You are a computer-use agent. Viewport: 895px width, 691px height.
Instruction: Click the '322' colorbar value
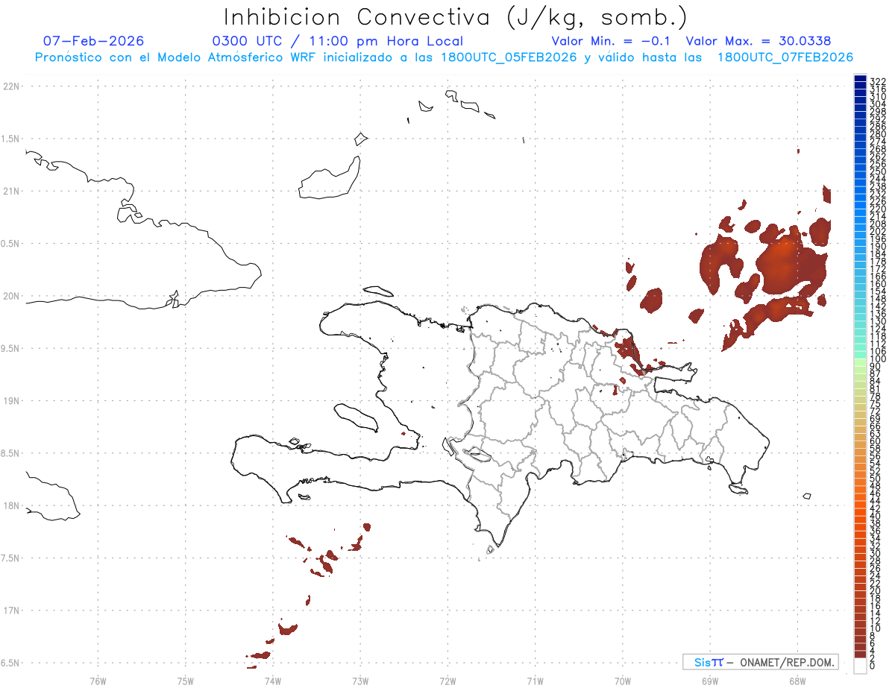click(878, 81)
